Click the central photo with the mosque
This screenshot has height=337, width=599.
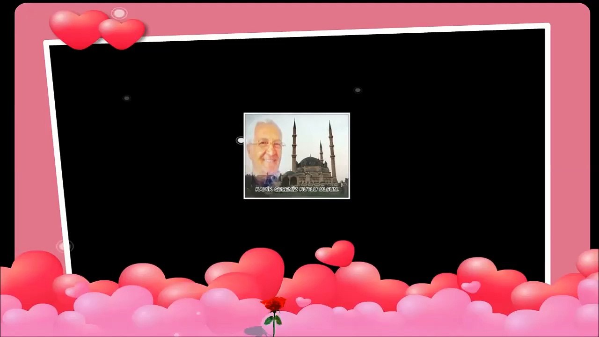[297, 156]
